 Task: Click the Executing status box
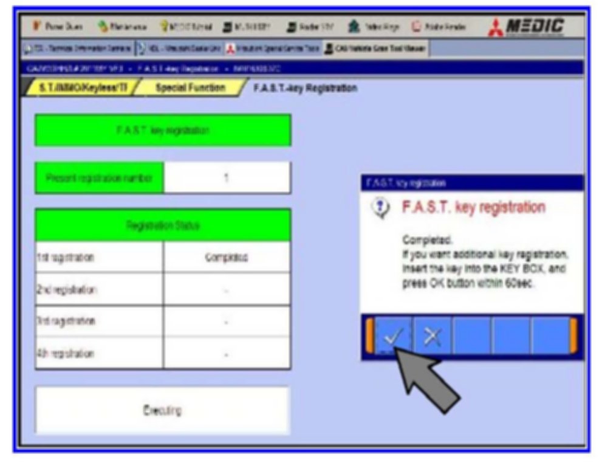(x=163, y=410)
